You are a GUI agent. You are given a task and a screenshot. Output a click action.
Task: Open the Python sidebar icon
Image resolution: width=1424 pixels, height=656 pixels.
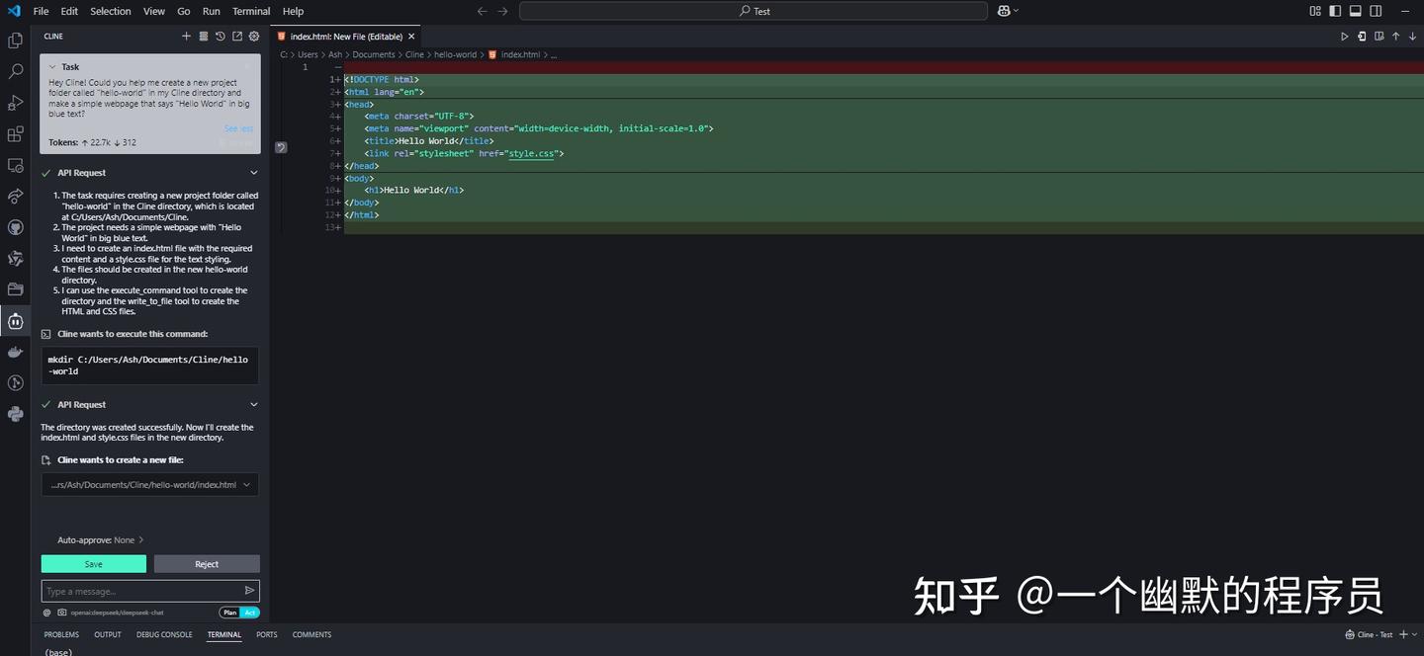coord(15,414)
